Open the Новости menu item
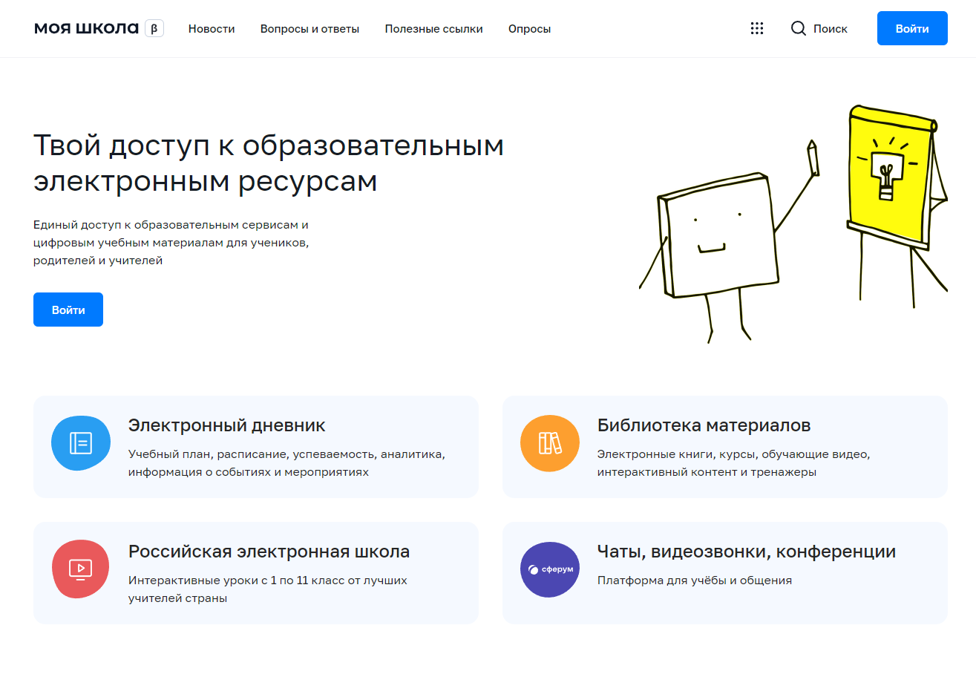 212,29
